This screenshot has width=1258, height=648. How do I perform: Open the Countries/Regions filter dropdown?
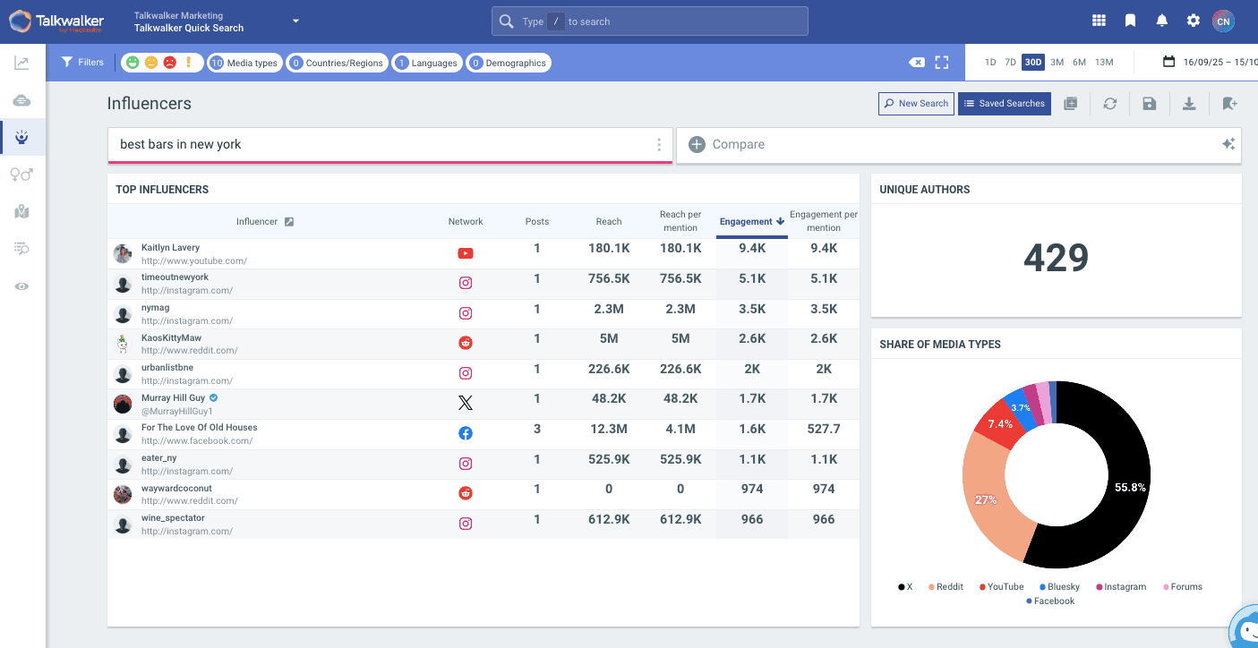pyautogui.click(x=337, y=63)
